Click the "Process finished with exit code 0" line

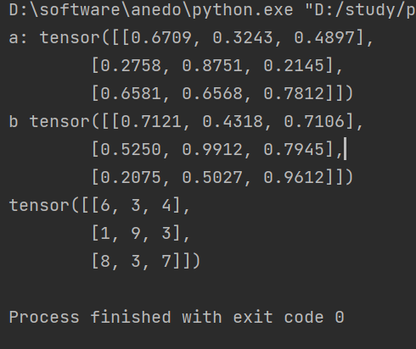click(x=177, y=317)
